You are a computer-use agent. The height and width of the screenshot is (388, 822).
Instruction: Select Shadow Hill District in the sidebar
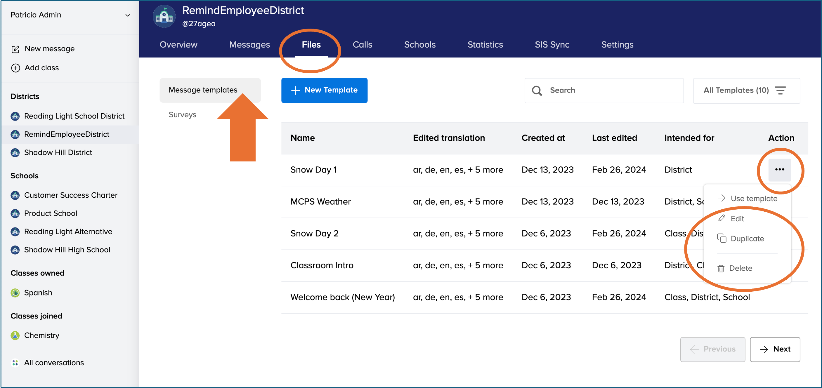coord(58,152)
